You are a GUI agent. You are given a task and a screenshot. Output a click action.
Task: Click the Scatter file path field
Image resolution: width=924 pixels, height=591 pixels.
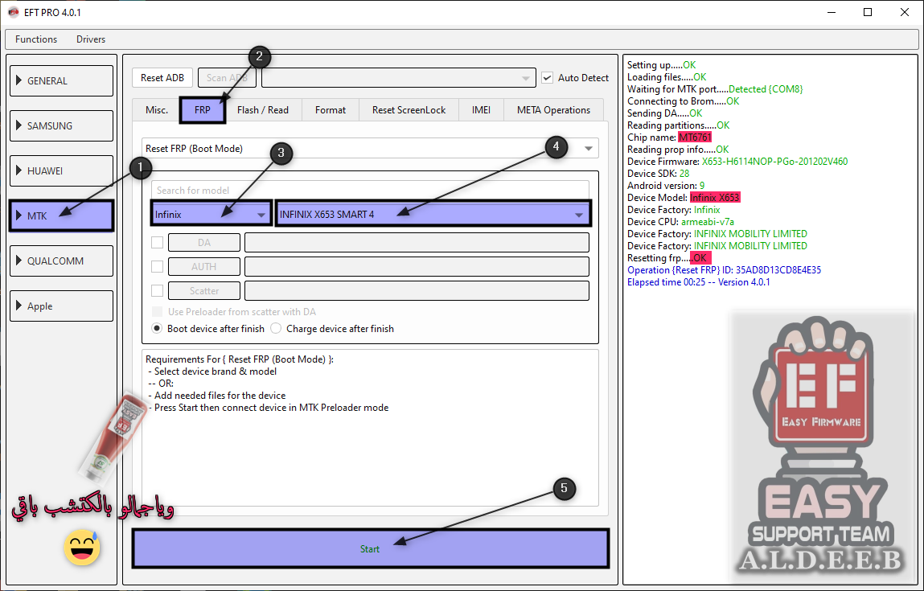417,290
